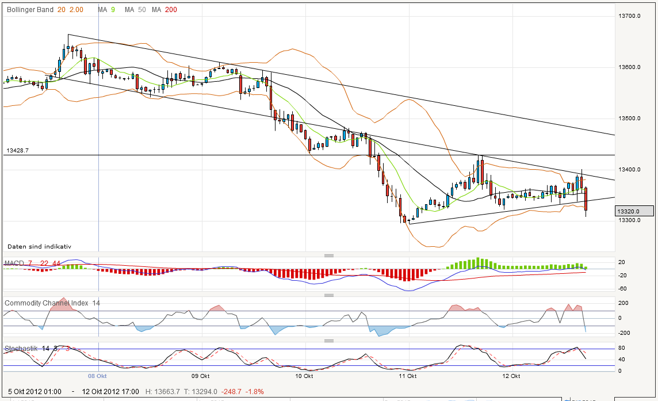Click the MACD panel resize grip handle
658x401 pixels.
pyautogui.click(x=329, y=255)
